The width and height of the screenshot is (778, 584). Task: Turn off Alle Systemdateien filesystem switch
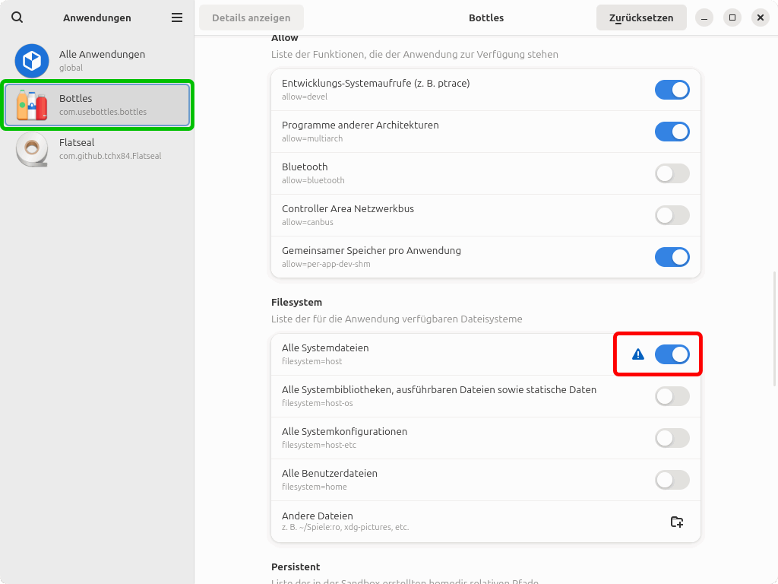coord(672,354)
